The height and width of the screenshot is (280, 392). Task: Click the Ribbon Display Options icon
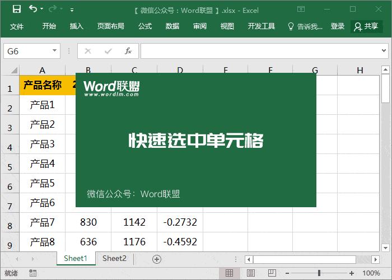coord(301,10)
